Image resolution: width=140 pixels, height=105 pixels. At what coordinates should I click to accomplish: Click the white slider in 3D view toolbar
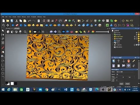[102, 32]
